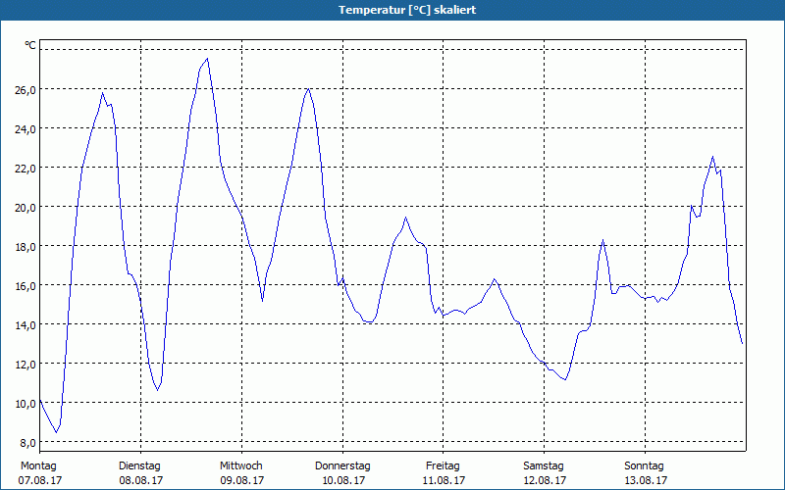Click the Samstag day label
This screenshot has width=785, height=490.
pos(544,466)
